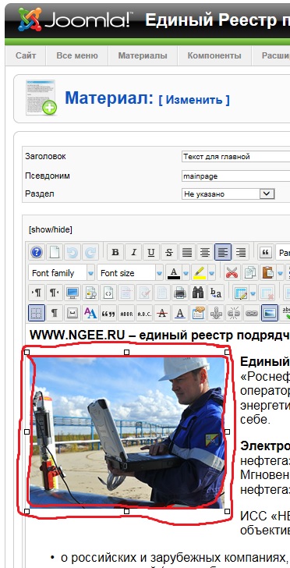Open the Font family dropdown
Image resolution: width=290 pixels, height=568 pixels.
(62, 273)
